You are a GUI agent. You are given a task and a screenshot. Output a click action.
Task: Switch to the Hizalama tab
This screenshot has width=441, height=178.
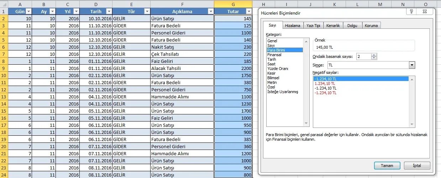pos(293,26)
